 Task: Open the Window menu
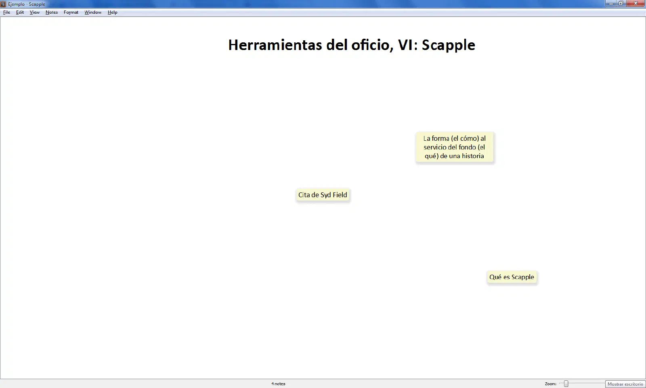pyautogui.click(x=93, y=12)
